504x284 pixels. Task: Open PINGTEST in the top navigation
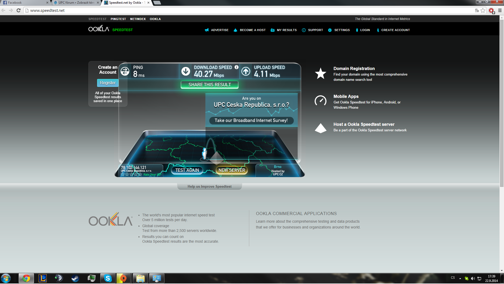(x=118, y=19)
